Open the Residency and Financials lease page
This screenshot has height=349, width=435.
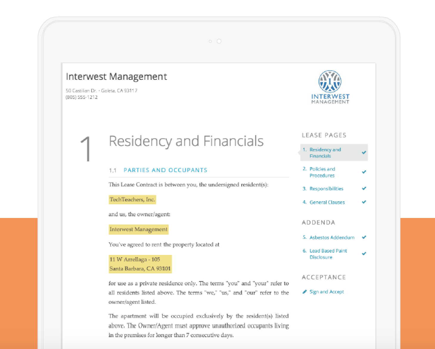click(x=326, y=152)
